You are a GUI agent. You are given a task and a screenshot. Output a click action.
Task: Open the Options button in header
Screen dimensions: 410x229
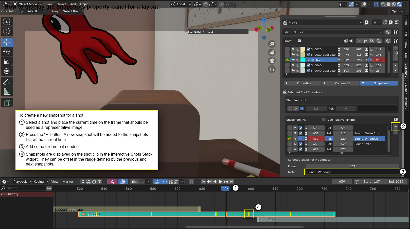point(399,11)
